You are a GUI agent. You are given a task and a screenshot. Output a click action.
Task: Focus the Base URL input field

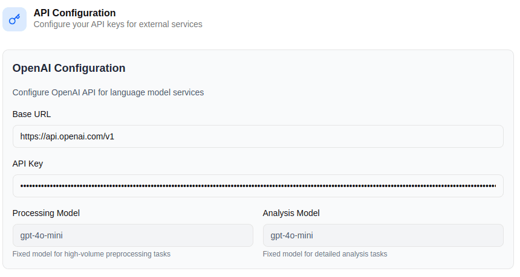pyautogui.click(x=258, y=136)
